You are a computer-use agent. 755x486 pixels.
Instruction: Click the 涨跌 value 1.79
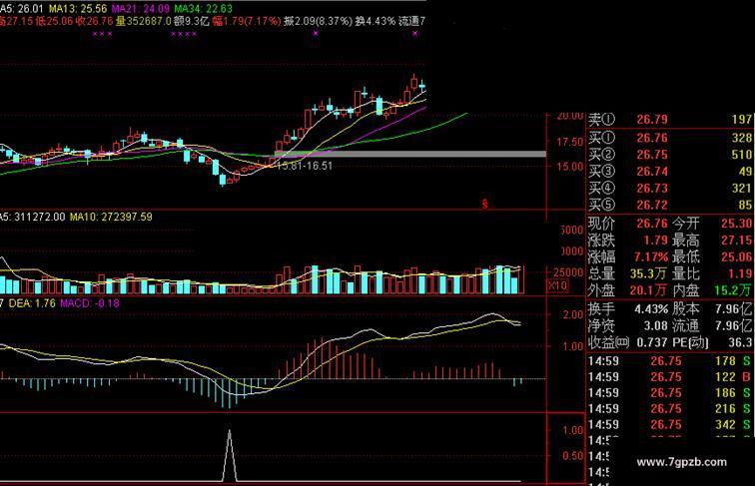656,241
